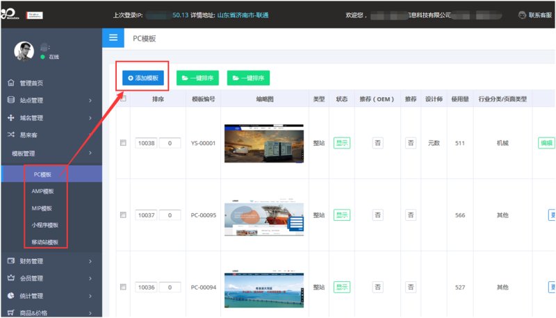Click the blue 添加模板 button

[x=142, y=78]
